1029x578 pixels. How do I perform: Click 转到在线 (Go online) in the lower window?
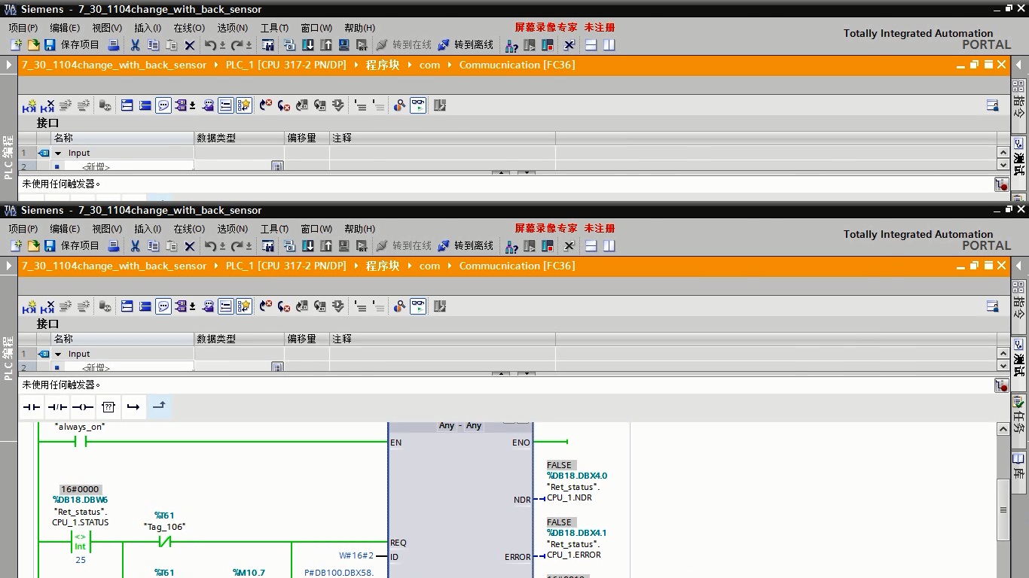404,246
